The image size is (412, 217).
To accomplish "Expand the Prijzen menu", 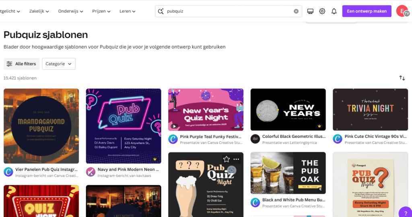I will point(101,11).
